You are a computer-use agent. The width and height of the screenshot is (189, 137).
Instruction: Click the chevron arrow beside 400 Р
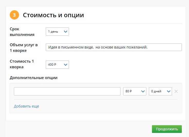65,65
